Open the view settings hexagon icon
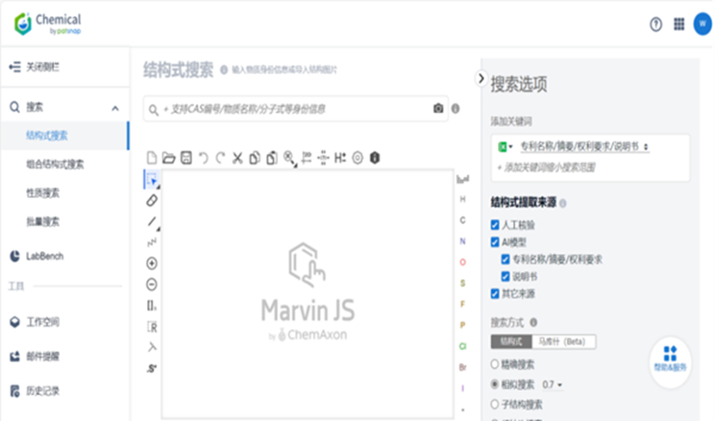The width and height of the screenshot is (715, 421). pyautogui.click(x=357, y=158)
